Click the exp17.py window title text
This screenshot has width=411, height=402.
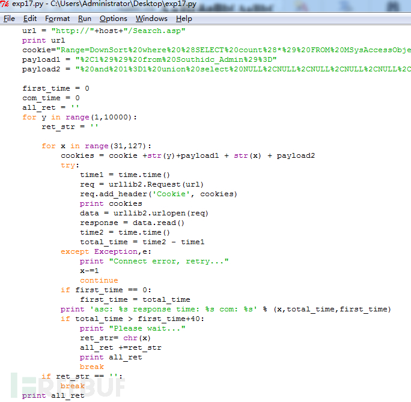click(x=104, y=4)
